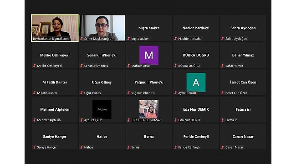Viewport: 296px width, 164px height.
Task: Click the large name Nadide bardakci
Action: [x=196, y=28]
